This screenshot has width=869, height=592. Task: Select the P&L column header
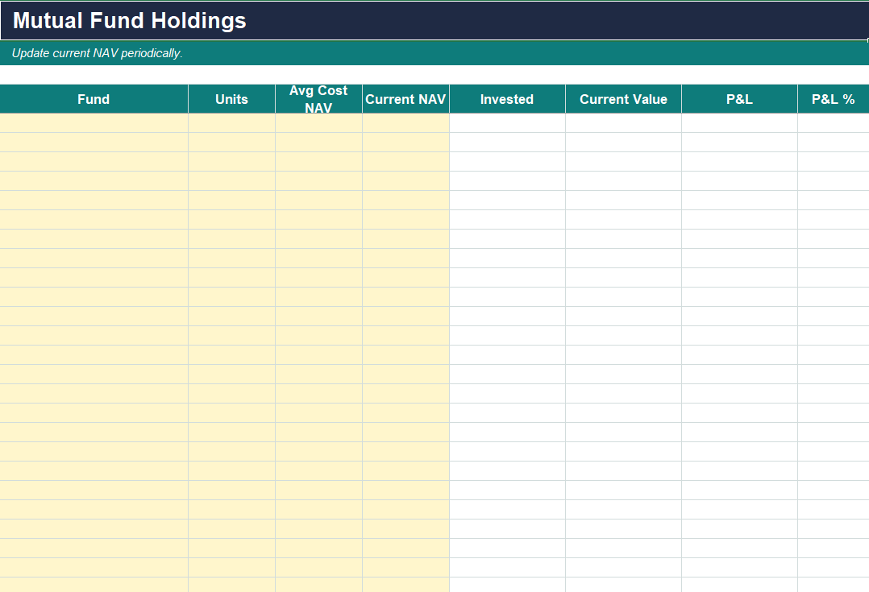tap(739, 99)
